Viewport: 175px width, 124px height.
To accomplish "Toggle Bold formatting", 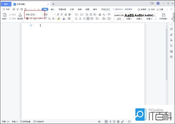I will pos(27,19).
